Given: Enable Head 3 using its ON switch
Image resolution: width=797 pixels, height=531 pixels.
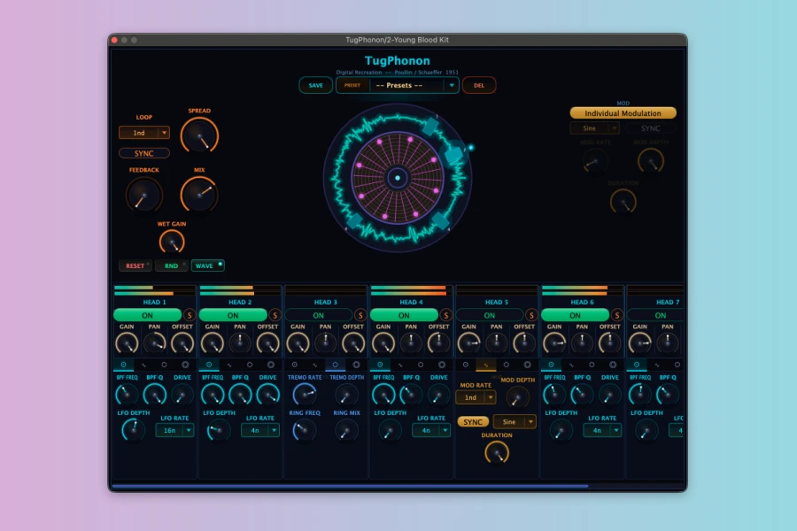Looking at the screenshot, I should 318,315.
